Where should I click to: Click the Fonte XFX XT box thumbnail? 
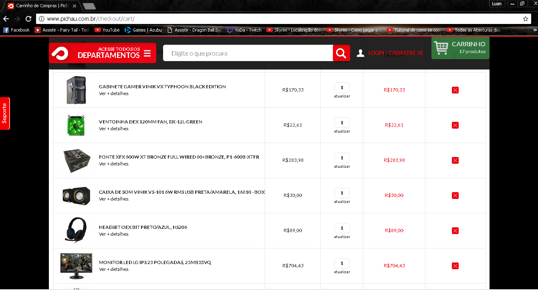(77, 161)
